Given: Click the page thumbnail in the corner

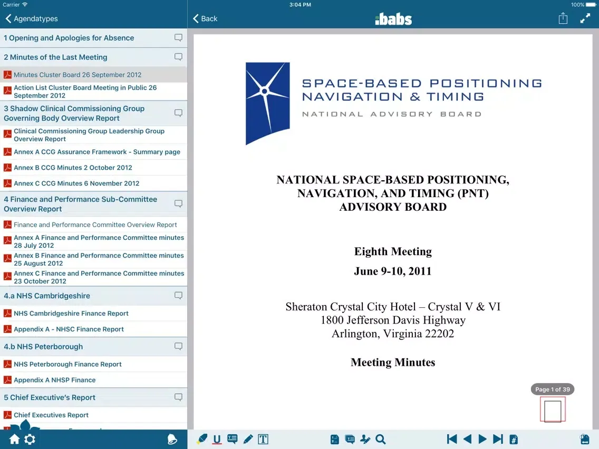Looking at the screenshot, I should point(553,409).
